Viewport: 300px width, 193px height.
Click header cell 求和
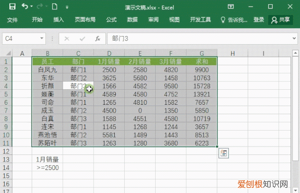click(202, 62)
